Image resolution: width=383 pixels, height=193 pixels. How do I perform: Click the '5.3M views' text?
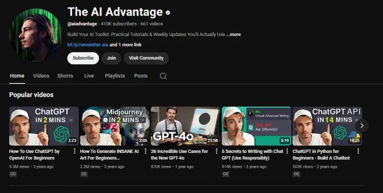pos(19,166)
